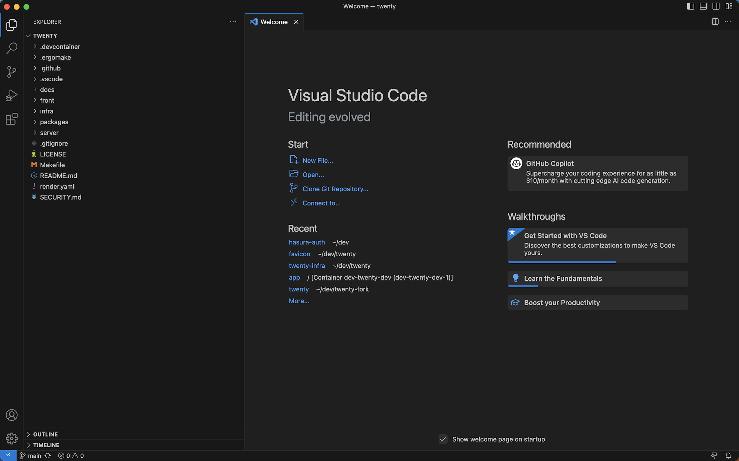739x461 pixels.
Task: Toggle the primary side bar layout button
Action: pyautogui.click(x=690, y=6)
